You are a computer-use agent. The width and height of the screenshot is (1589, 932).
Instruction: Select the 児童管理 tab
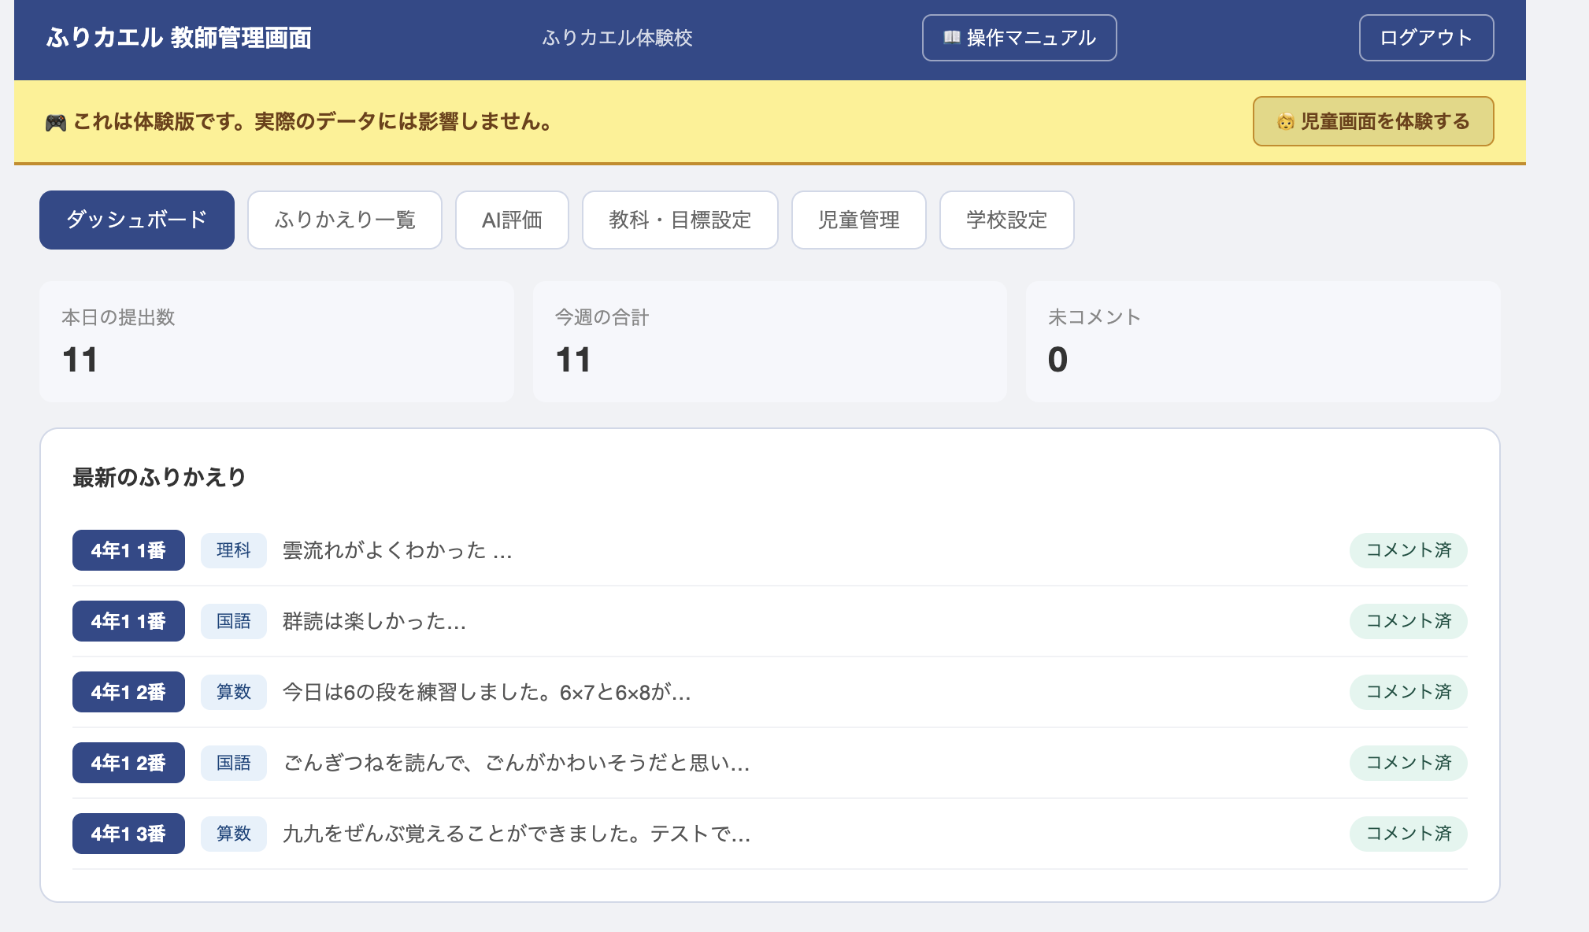pos(858,220)
